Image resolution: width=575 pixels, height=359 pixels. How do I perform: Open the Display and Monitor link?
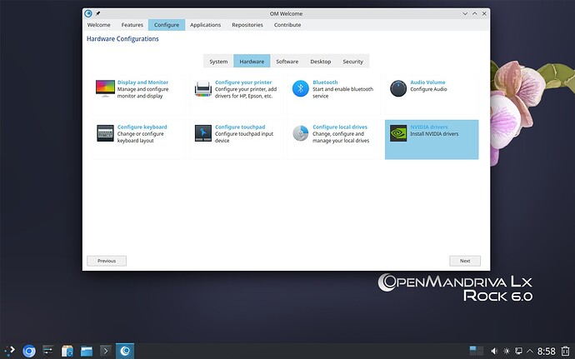142,82
